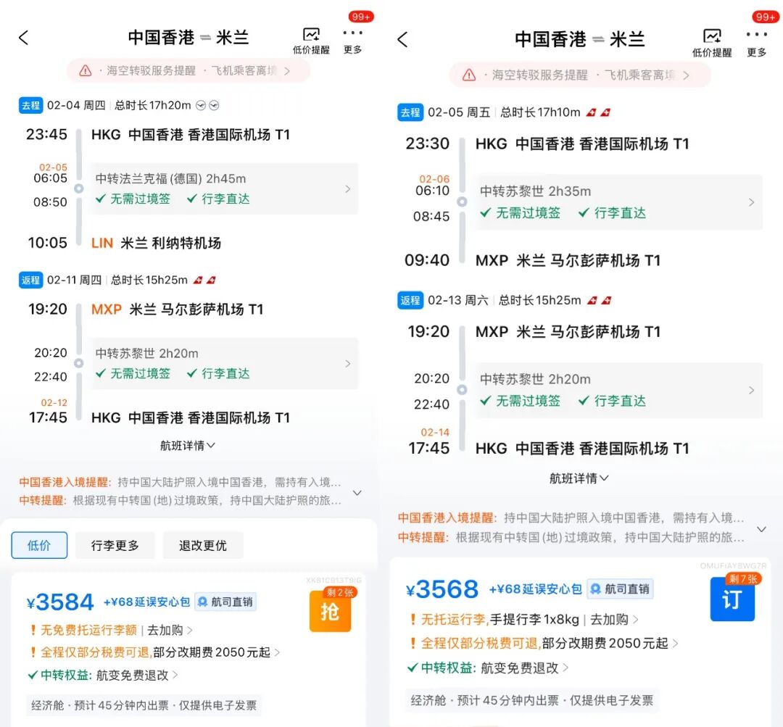
Task: Collapse the duration details beside 总时长17h20m
Action: 200,104
